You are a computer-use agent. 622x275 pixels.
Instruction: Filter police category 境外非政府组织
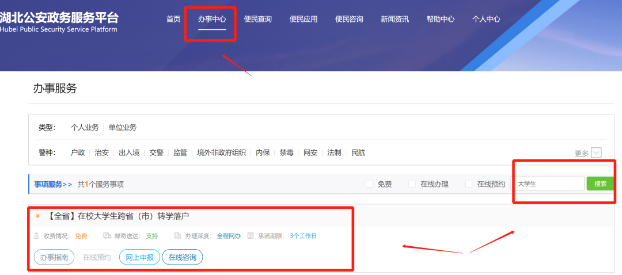pyautogui.click(x=221, y=152)
